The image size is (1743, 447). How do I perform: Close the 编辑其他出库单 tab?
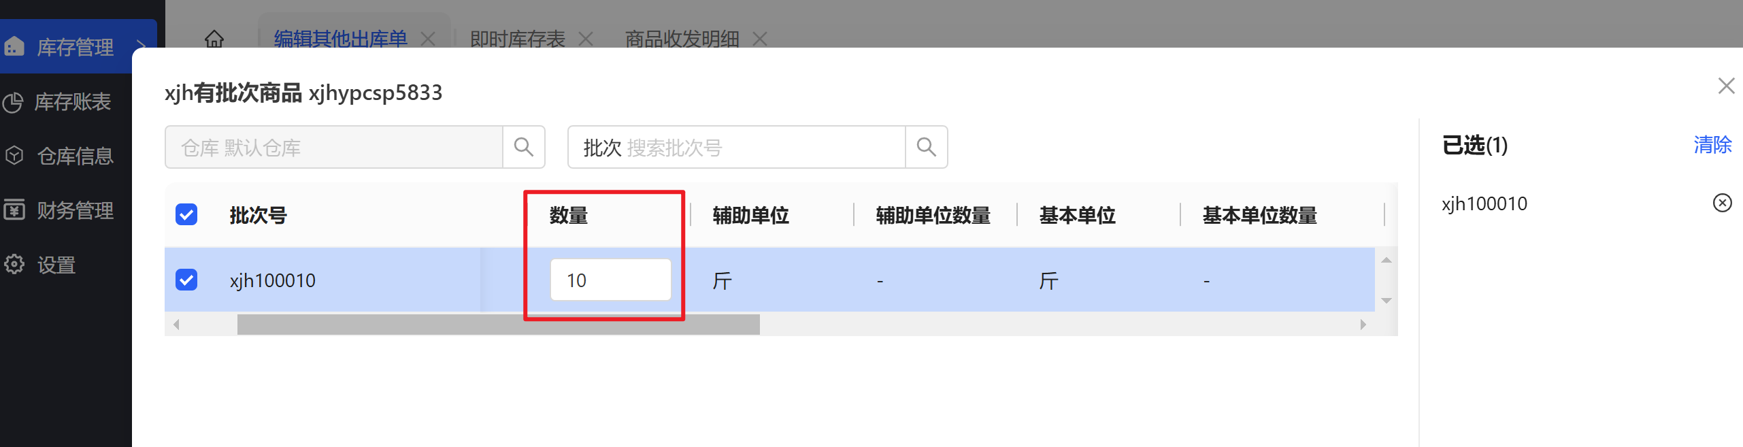coord(428,39)
